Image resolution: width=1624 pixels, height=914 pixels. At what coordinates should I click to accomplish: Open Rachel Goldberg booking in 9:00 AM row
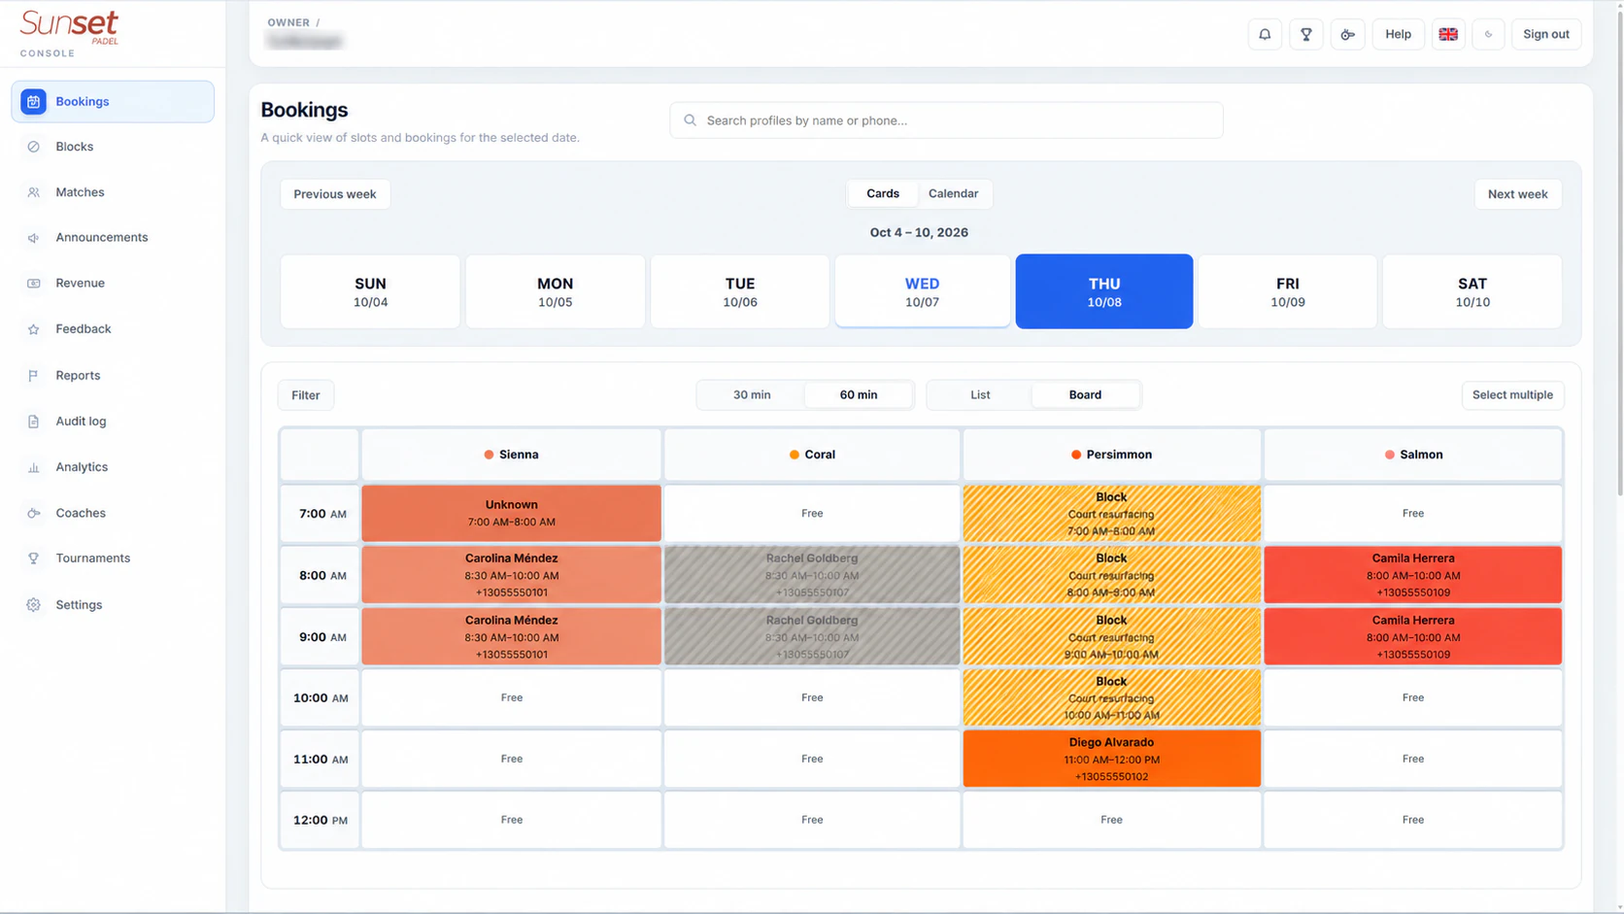(x=812, y=637)
